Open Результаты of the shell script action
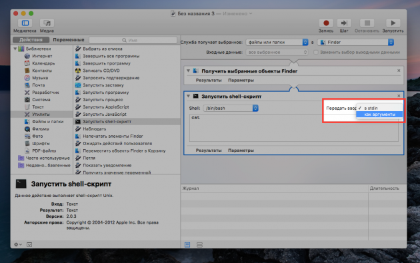 pos(209,150)
